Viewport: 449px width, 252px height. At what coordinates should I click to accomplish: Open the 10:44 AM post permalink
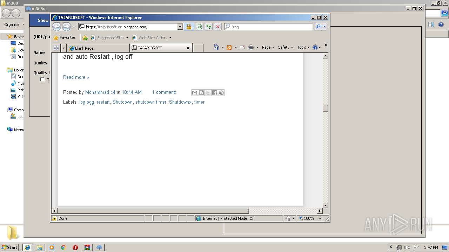click(x=132, y=92)
